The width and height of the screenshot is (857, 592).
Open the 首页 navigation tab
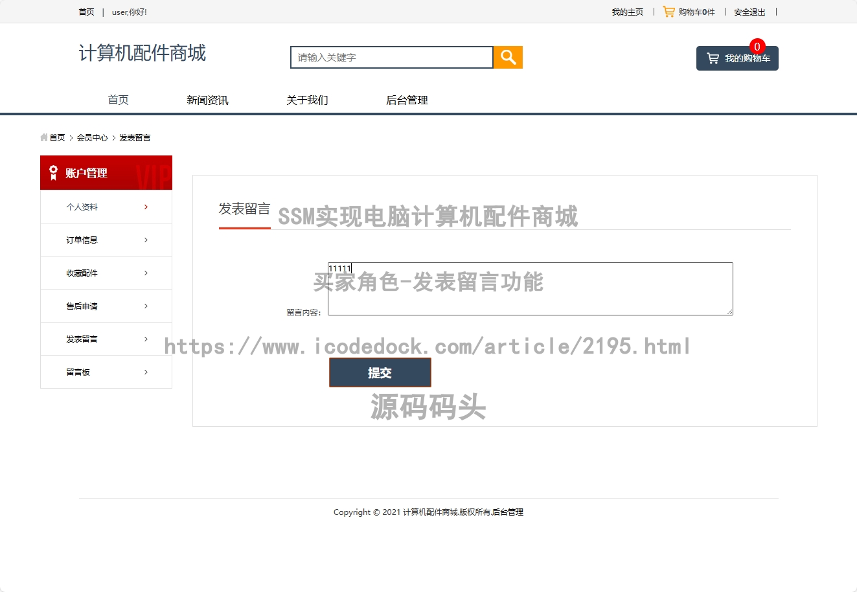pos(118,100)
